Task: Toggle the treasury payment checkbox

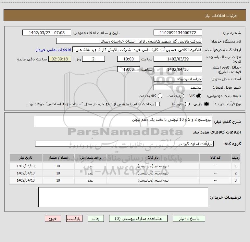Action: click(157, 104)
